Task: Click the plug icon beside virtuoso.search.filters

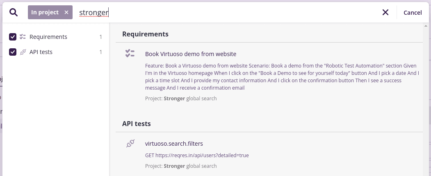Action: pyautogui.click(x=130, y=143)
